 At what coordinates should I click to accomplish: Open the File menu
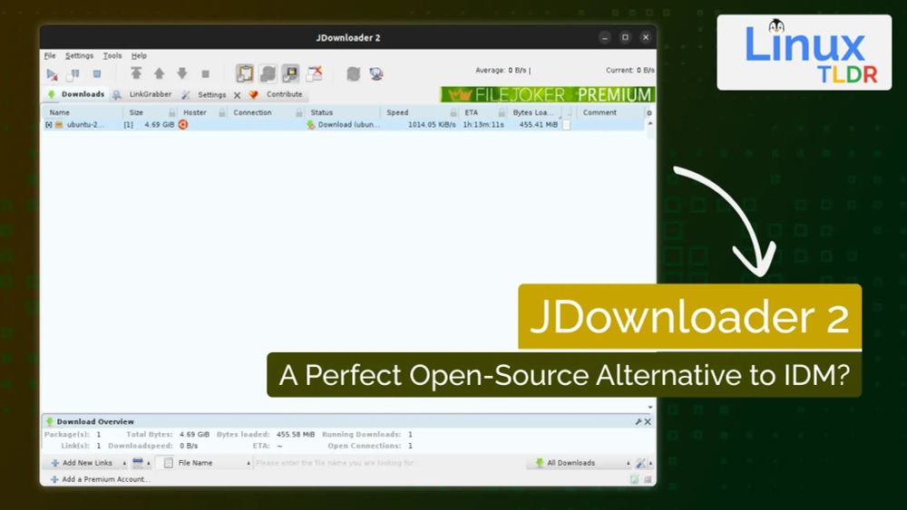click(50, 56)
